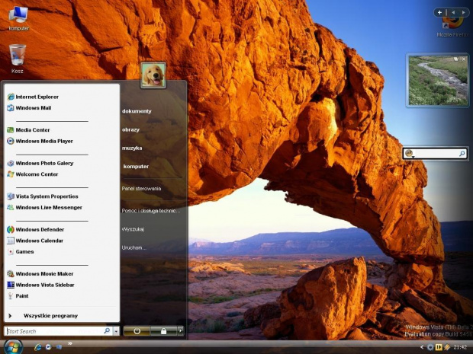
Task: Open the Kosz recycle bin icon
Action: 18,59
